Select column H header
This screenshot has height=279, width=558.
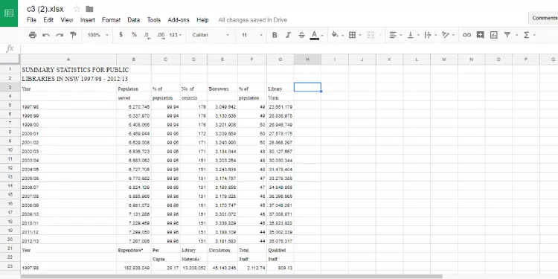click(x=307, y=60)
